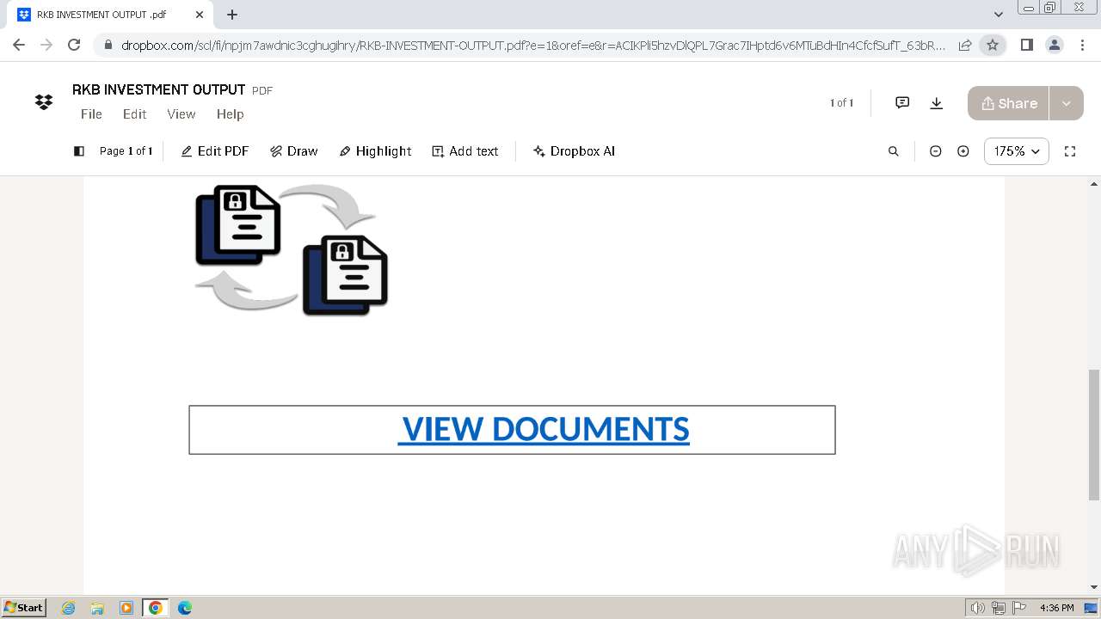The width and height of the screenshot is (1101, 619).
Task: Click the search magnifier icon in PDF toolbar
Action: [x=893, y=151]
